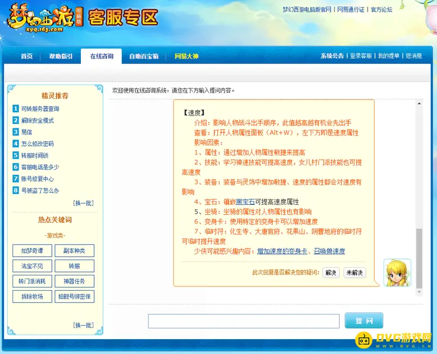
Task: Open the 黑宝石 link in reply
Action: (245, 202)
